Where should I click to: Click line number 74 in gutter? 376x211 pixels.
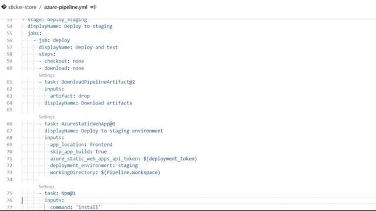pos(9,179)
